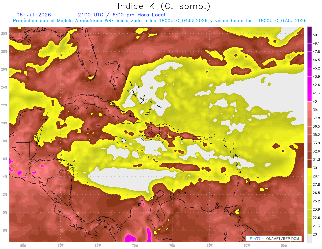
Task: Click the SisTT - ONAMET/REP.DOM. logo box
Action: pos(274,239)
